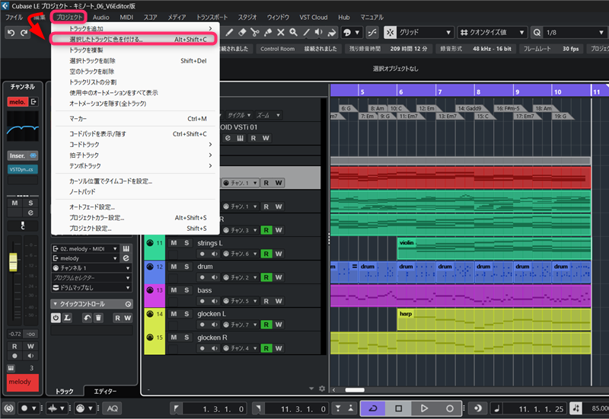Expand the コードトラック submenu
609x419 pixels.
(x=136, y=144)
